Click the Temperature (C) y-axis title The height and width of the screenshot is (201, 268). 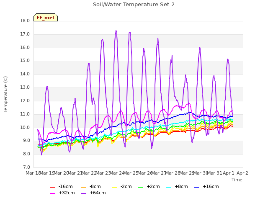point(5,94)
